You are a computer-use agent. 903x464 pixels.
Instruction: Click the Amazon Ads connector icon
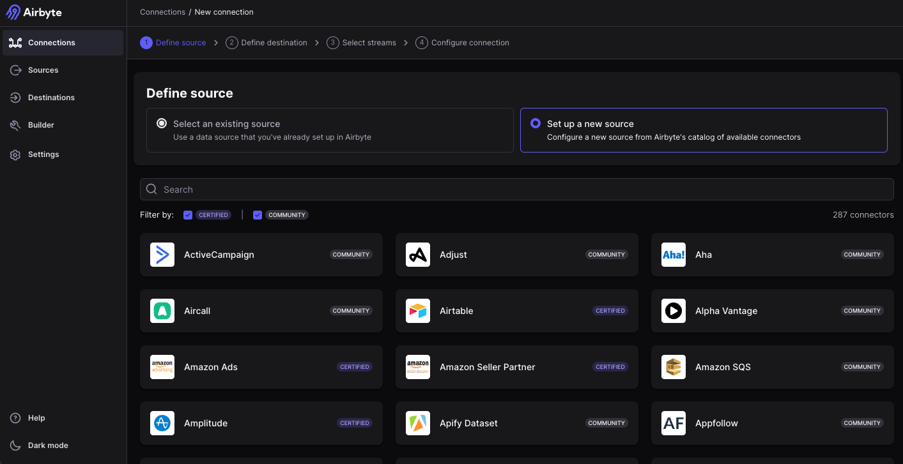[162, 367]
